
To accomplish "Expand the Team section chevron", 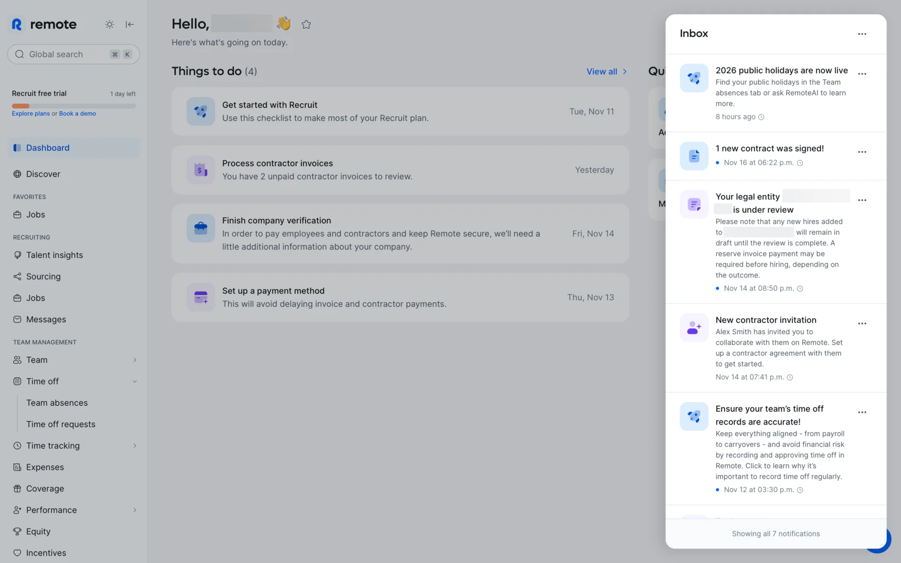I will (135, 360).
